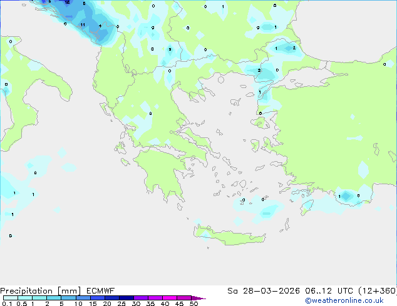This screenshot has width=397, height=306.
Task: Select the 5–10 mm legend color swatch
Action: tap(68, 298)
